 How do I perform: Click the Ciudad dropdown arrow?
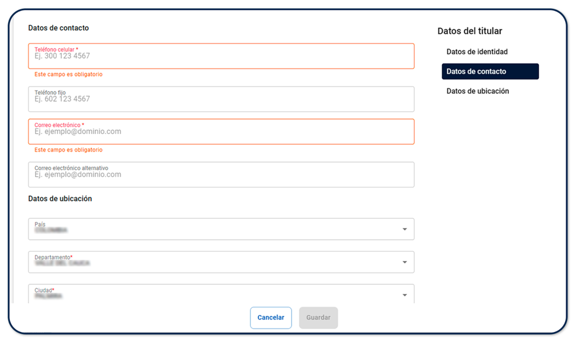click(404, 295)
